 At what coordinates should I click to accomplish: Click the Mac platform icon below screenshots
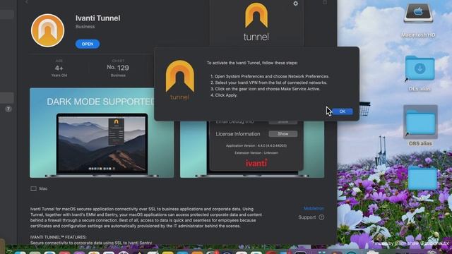[33, 188]
